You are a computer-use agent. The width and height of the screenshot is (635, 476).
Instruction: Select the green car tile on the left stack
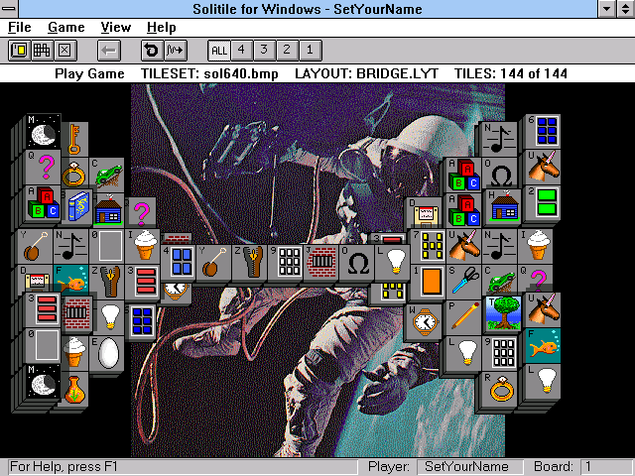click(106, 175)
